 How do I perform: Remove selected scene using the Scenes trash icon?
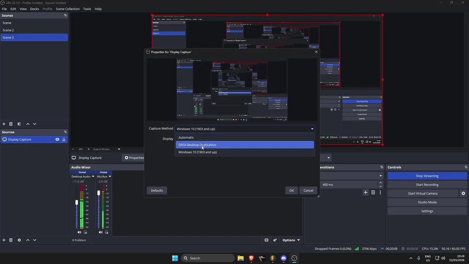(x=11, y=124)
